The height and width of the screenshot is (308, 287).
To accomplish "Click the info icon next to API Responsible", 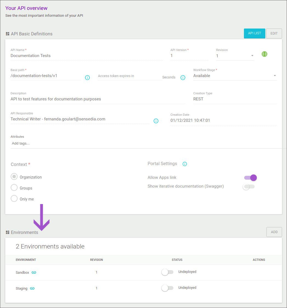I will (156, 121).
